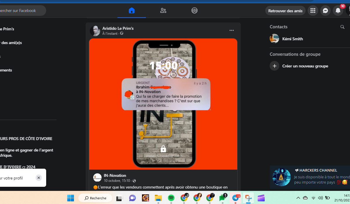Open the Aristido Le Prim's profile name link
350x204 pixels.
click(118, 28)
